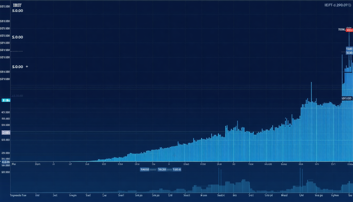Click the horizontal line across the main chart
The height and width of the screenshot is (202, 353).
[x=158, y=89]
